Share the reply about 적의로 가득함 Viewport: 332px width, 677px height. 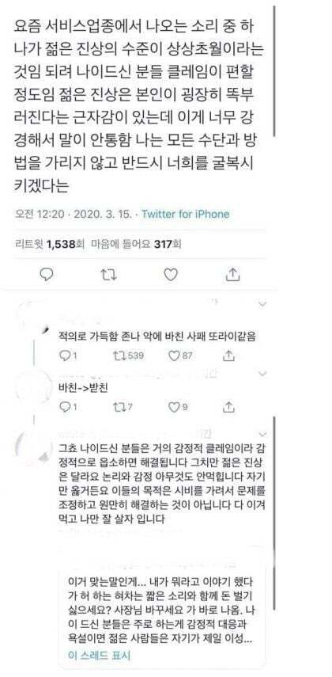point(229,355)
